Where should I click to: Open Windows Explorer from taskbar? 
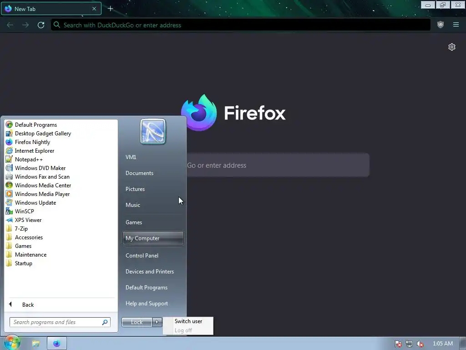36,344
